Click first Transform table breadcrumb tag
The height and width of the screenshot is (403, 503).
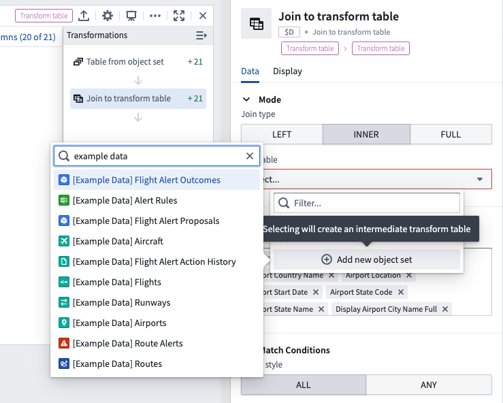[310, 48]
